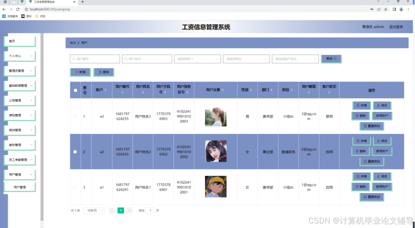Expand the 用户管理 sidebar menu
The height and width of the screenshot is (228, 415).
[19, 174]
